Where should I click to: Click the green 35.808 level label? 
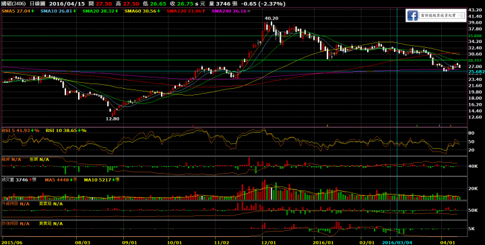coord(476,36)
